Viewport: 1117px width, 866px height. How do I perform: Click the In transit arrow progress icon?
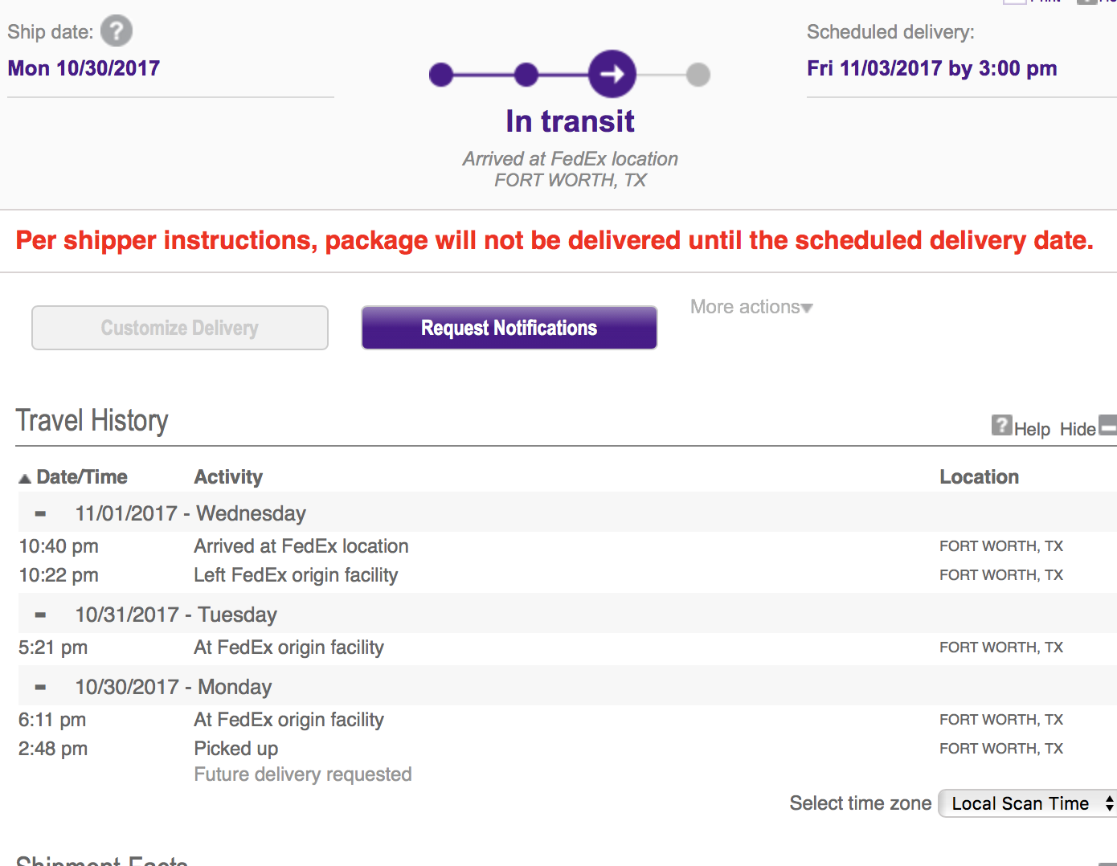[612, 74]
